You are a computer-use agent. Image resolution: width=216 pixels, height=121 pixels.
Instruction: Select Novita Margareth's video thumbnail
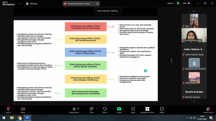(x=194, y=35)
